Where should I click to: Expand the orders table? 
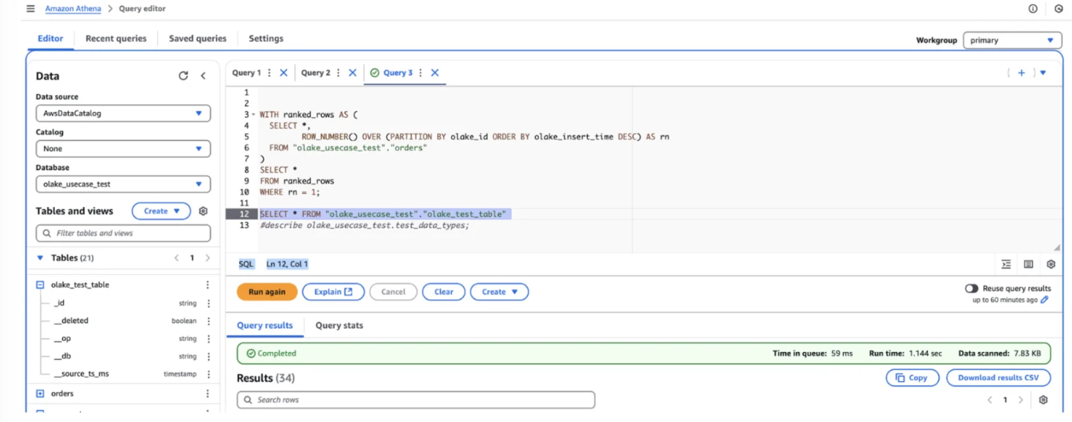(x=40, y=394)
